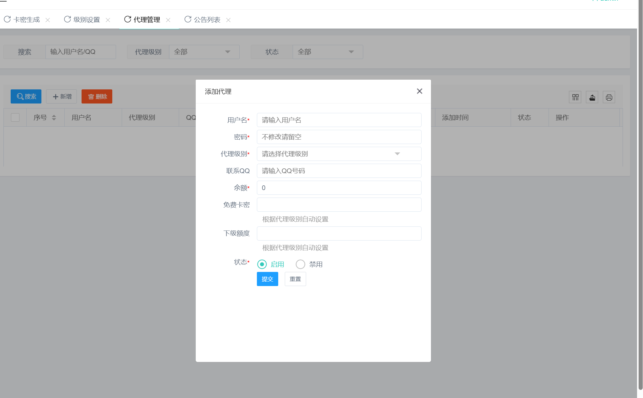Refresh icon on 代理管理 tab
This screenshot has width=643, height=398.
click(128, 19)
